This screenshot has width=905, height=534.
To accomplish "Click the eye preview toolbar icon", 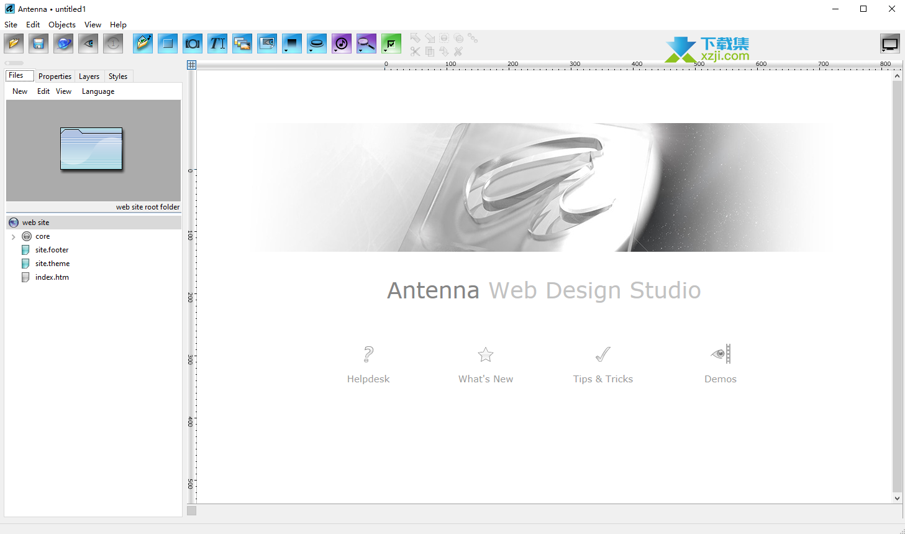I will coord(88,44).
